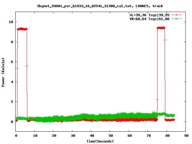Click x-axis tick label 50
This screenshot has width=192, height=144.
[x=111, y=136]
